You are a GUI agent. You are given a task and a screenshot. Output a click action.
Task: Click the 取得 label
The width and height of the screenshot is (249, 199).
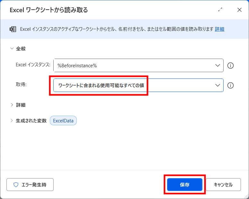[21, 85]
